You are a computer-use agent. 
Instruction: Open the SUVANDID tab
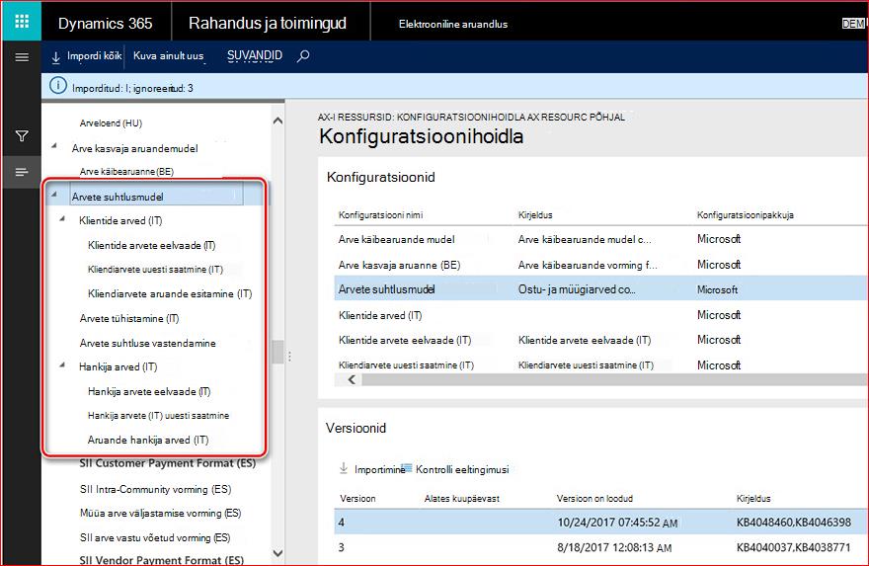tap(255, 55)
